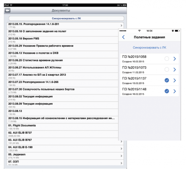Open Использования АП ЖУляны document
The height and width of the screenshot is (172, 186).
63,69
